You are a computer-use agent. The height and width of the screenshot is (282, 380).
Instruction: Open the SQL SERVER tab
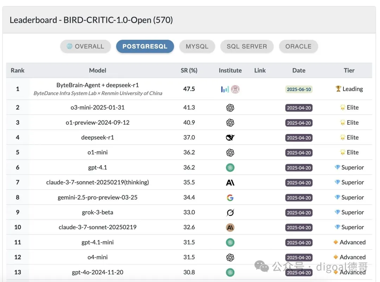click(x=247, y=46)
